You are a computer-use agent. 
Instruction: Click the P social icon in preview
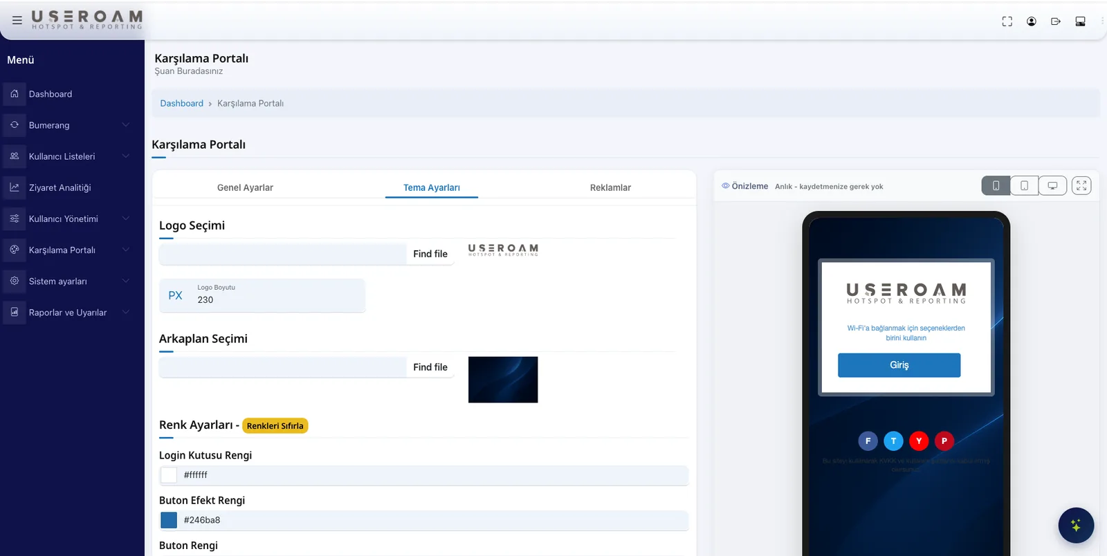944,441
